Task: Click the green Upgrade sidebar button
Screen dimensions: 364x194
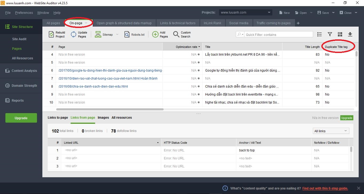Action: pyautogui.click(x=21, y=118)
